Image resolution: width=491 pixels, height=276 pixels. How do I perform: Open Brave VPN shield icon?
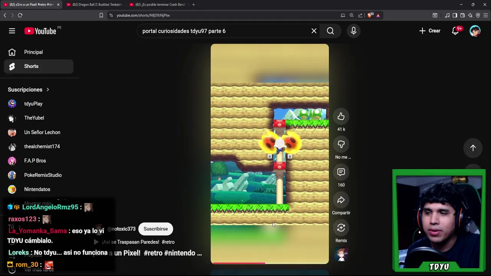click(x=478, y=15)
